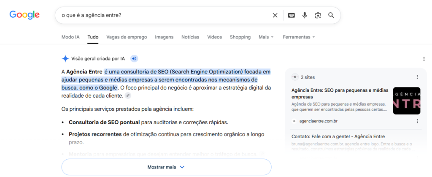
Task: Open the three-dot menu beside 2 sites
Action: (x=417, y=77)
